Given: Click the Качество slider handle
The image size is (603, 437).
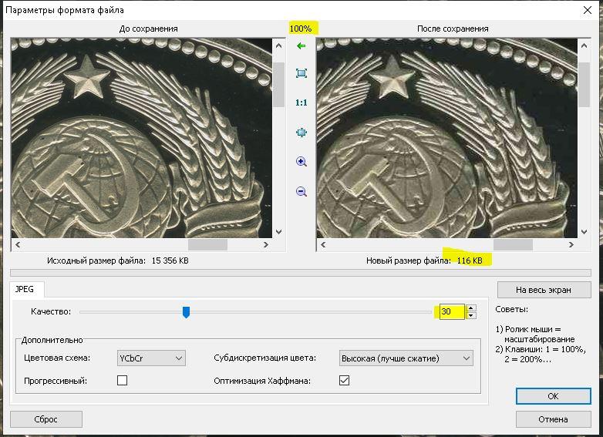Looking at the screenshot, I should pos(186,312).
